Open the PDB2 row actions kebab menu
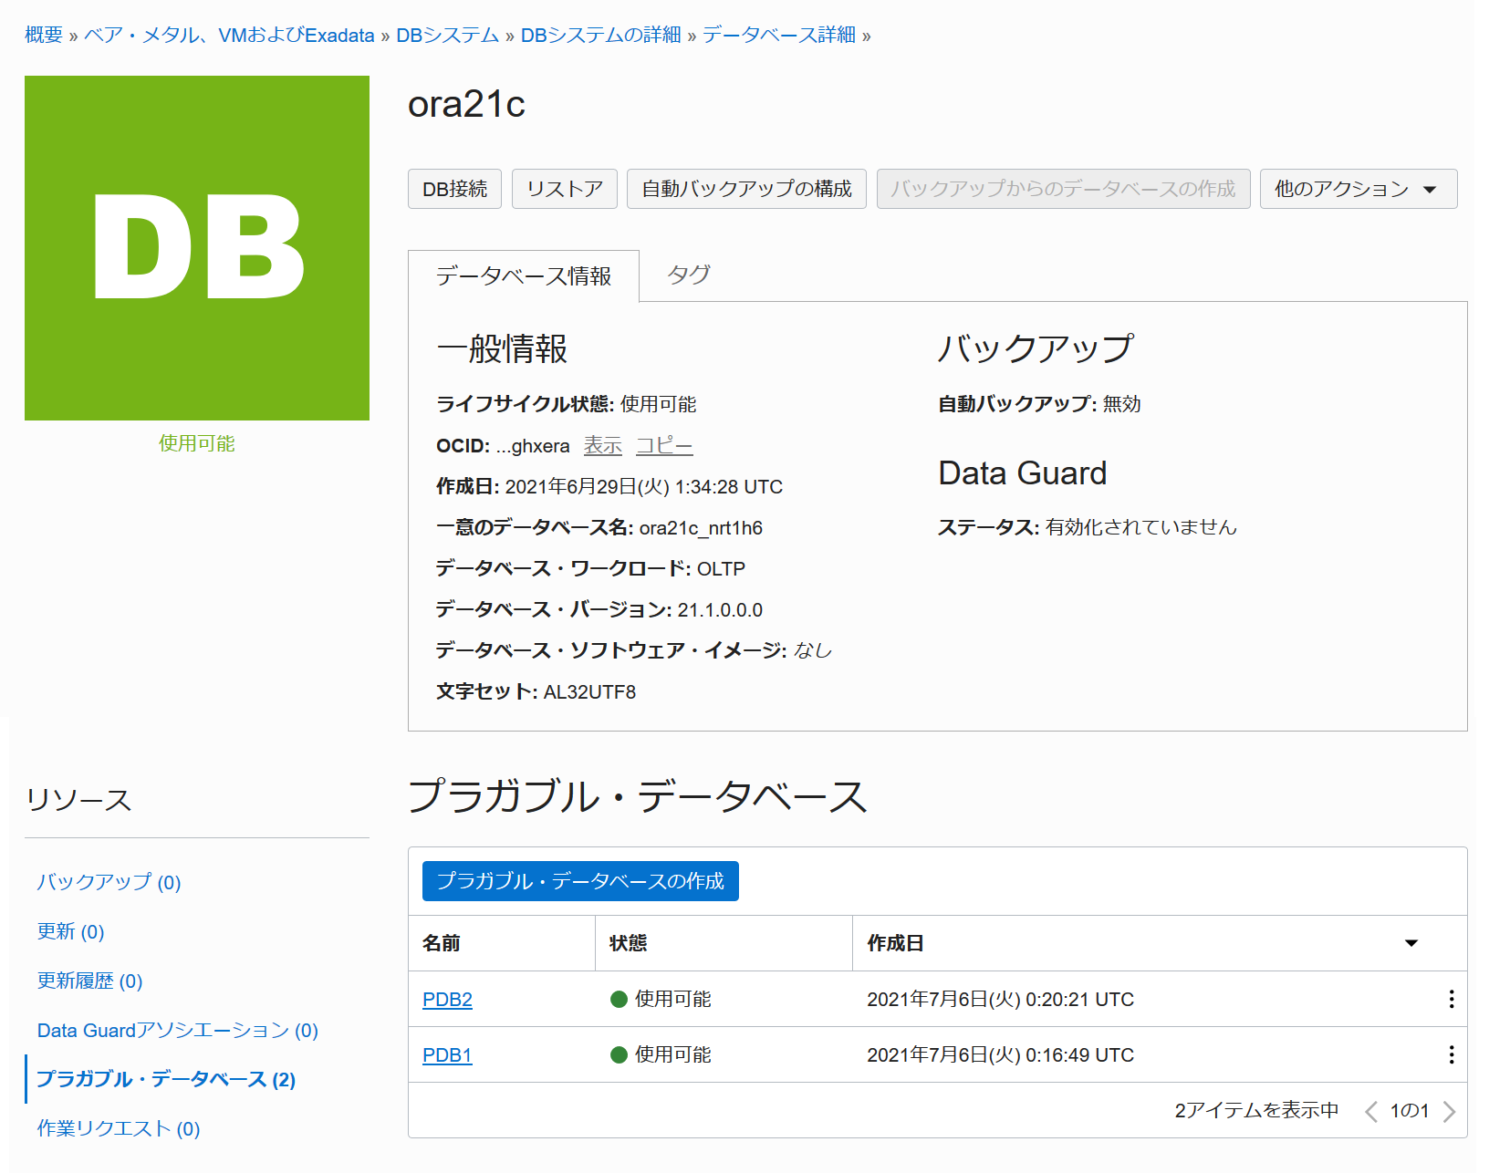1489x1173 pixels. (x=1451, y=999)
